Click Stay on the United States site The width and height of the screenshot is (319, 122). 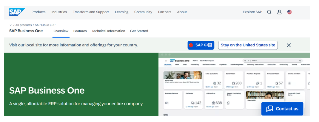click(x=248, y=45)
